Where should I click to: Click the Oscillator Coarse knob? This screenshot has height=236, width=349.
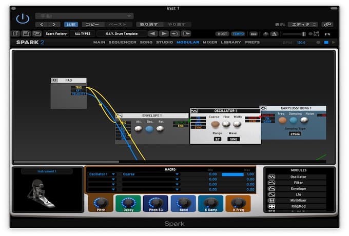[x=215, y=124]
